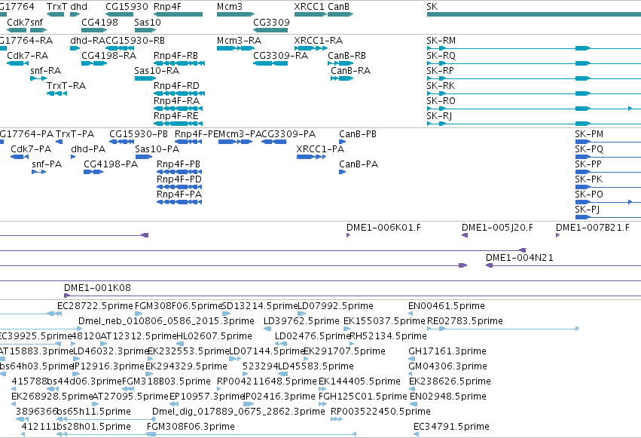The width and height of the screenshot is (641, 438).
Task: Click the Mcm3 gene feature label
Action: coord(229,7)
